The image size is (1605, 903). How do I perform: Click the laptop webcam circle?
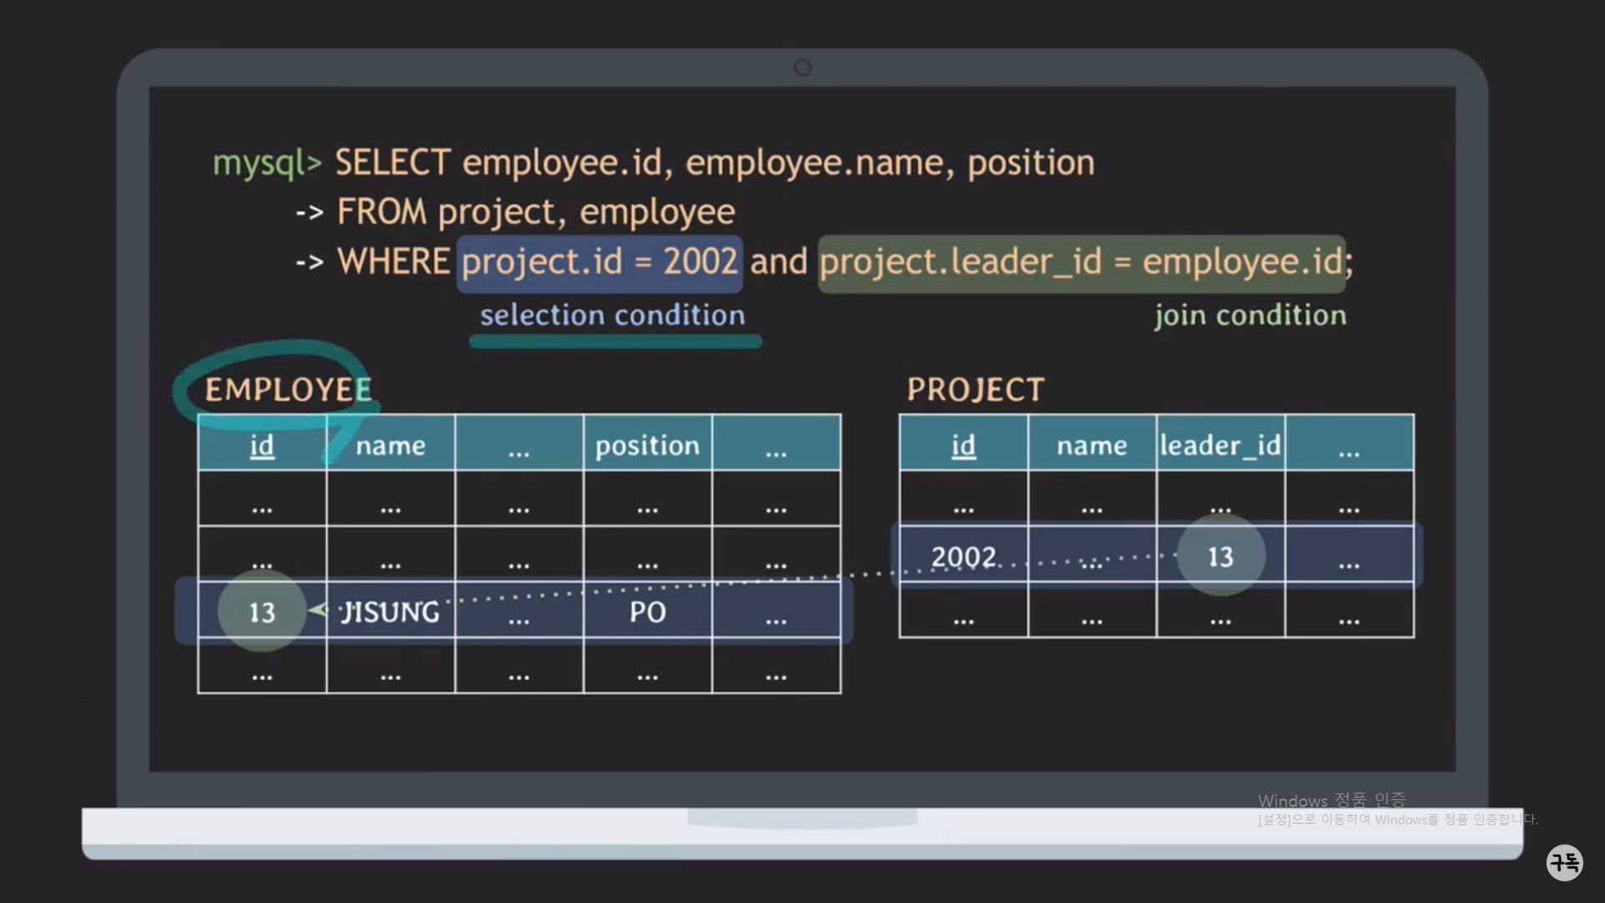pos(802,68)
